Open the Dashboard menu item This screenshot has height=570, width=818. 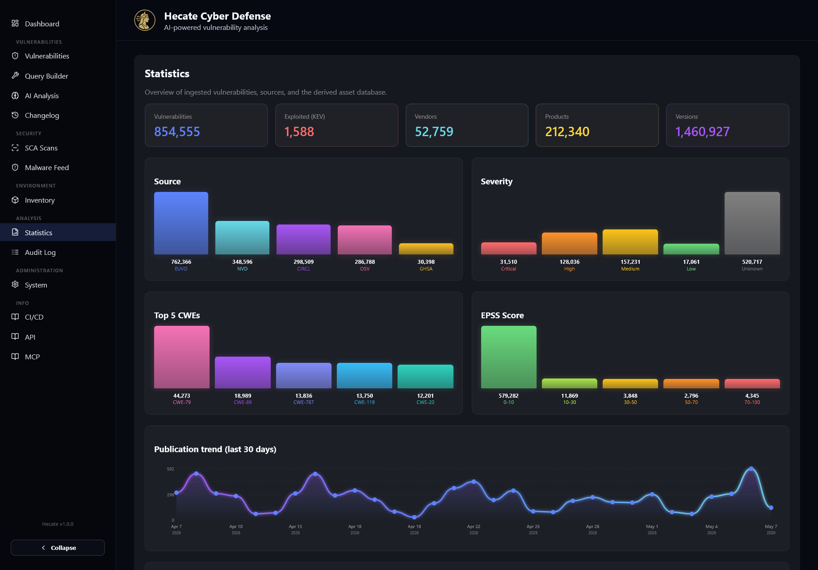tap(58, 24)
